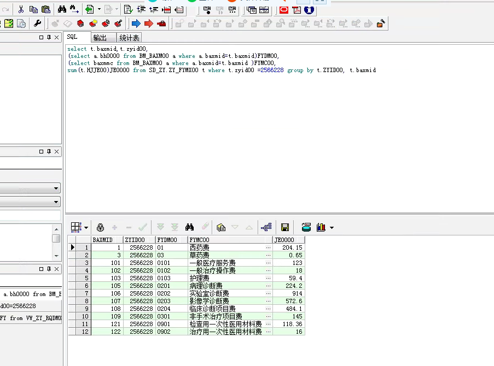Open preferences with the wrench icon
This screenshot has height=366, width=494.
pos(37,23)
